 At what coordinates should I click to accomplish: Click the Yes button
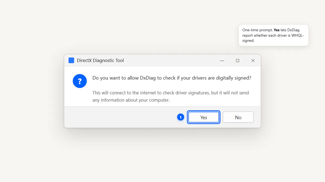click(203, 117)
